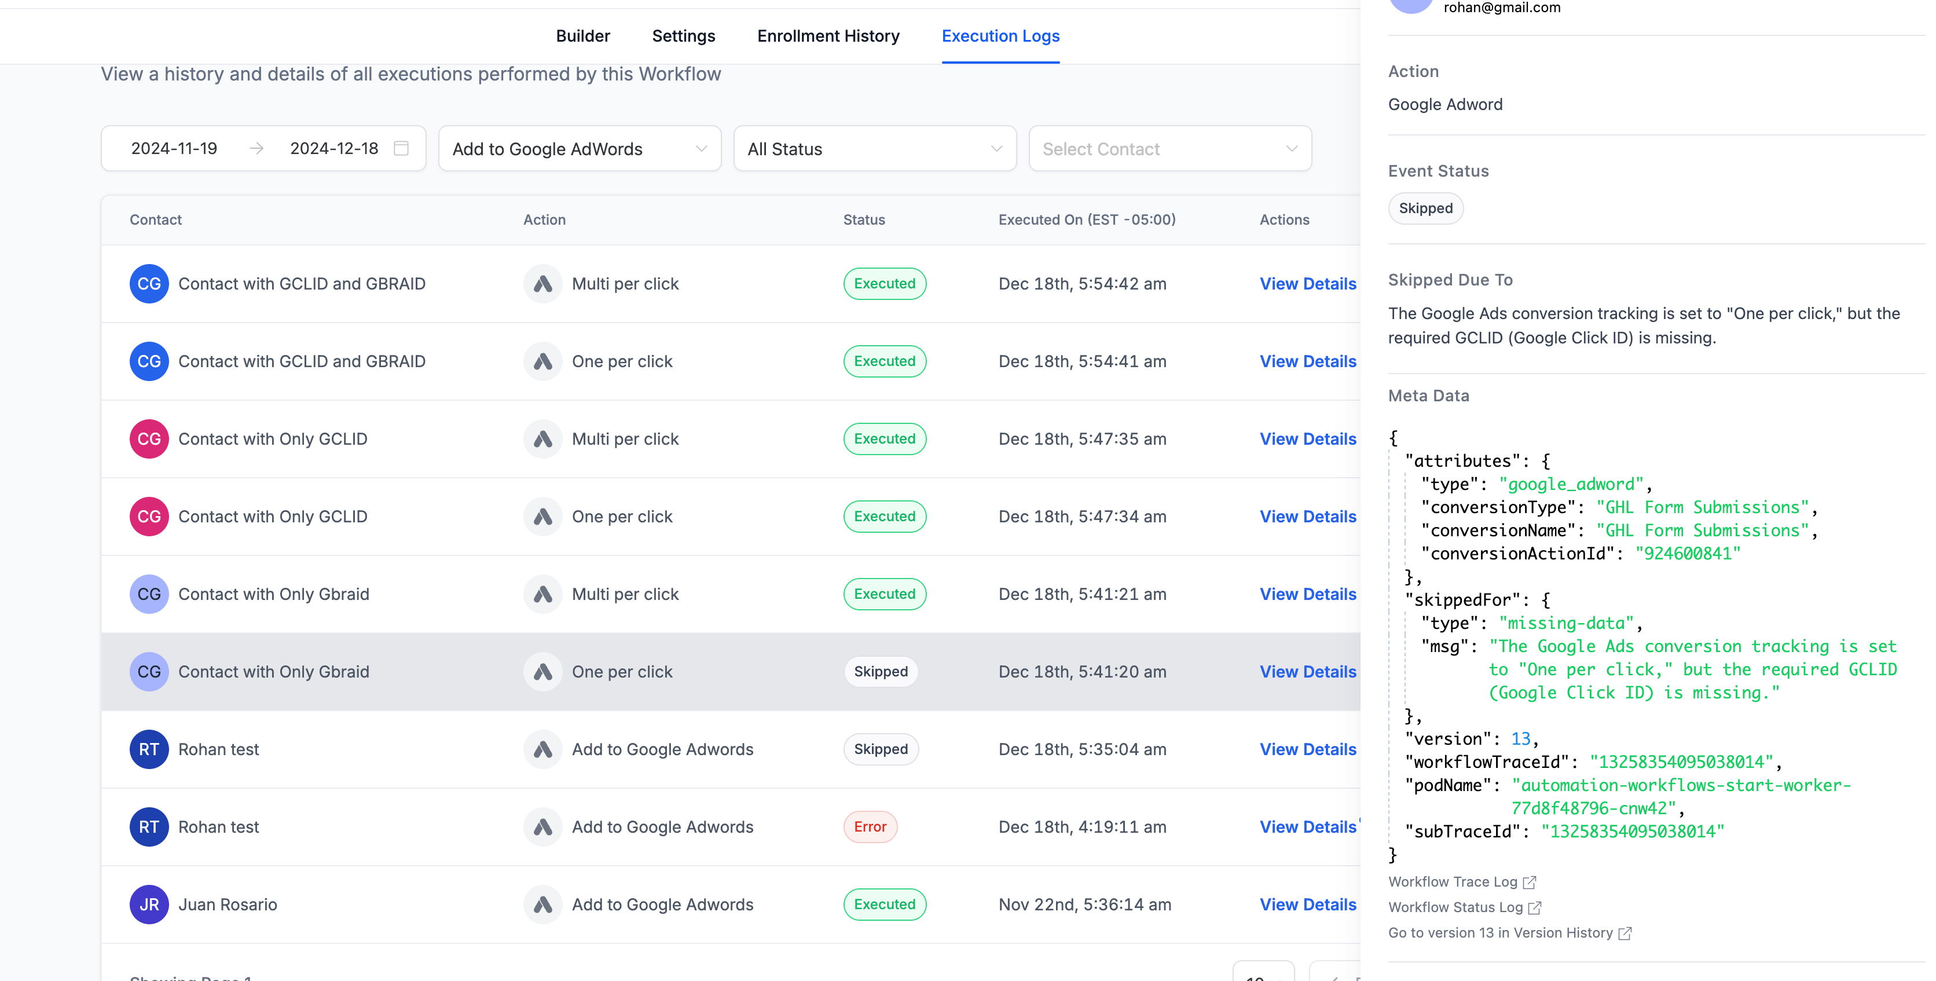Click the Error status badge
This screenshot has width=1936, height=981.
(x=870, y=827)
